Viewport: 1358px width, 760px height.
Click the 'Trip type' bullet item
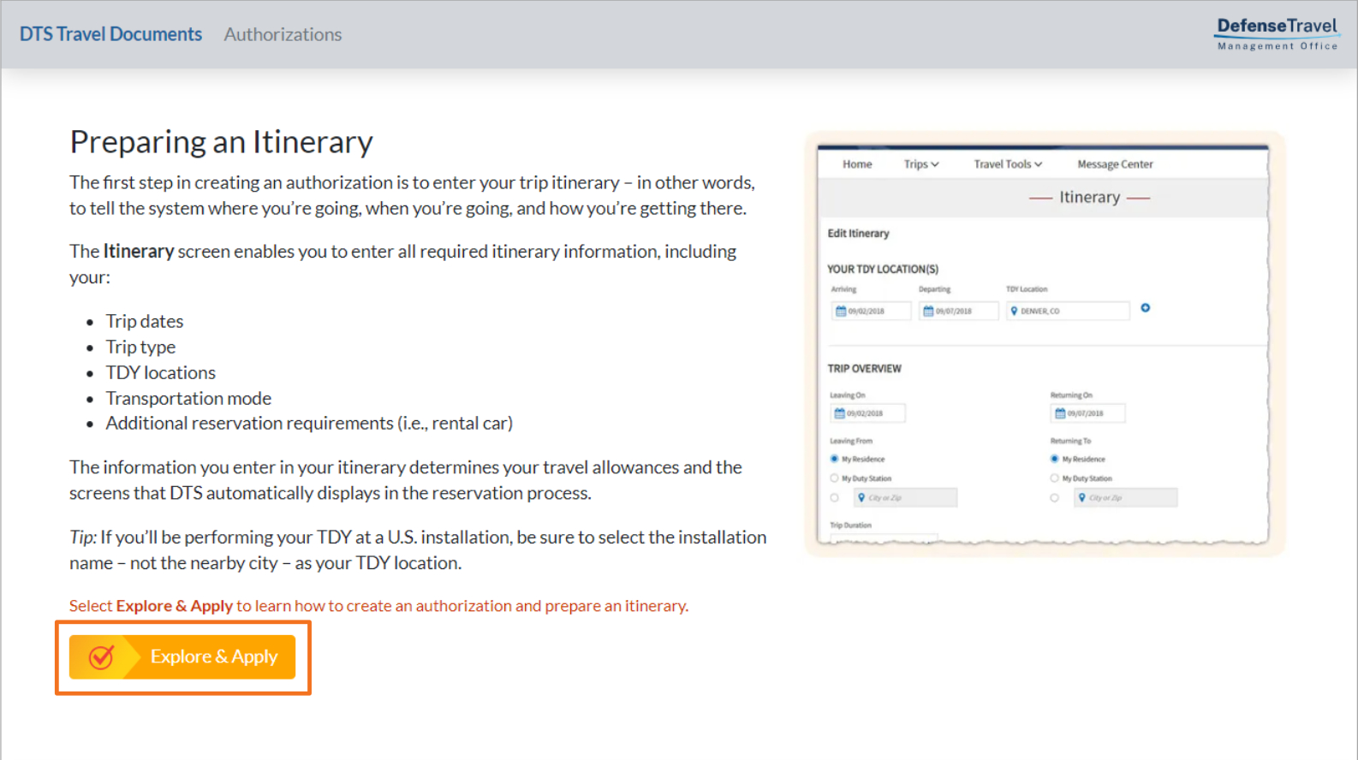140,347
